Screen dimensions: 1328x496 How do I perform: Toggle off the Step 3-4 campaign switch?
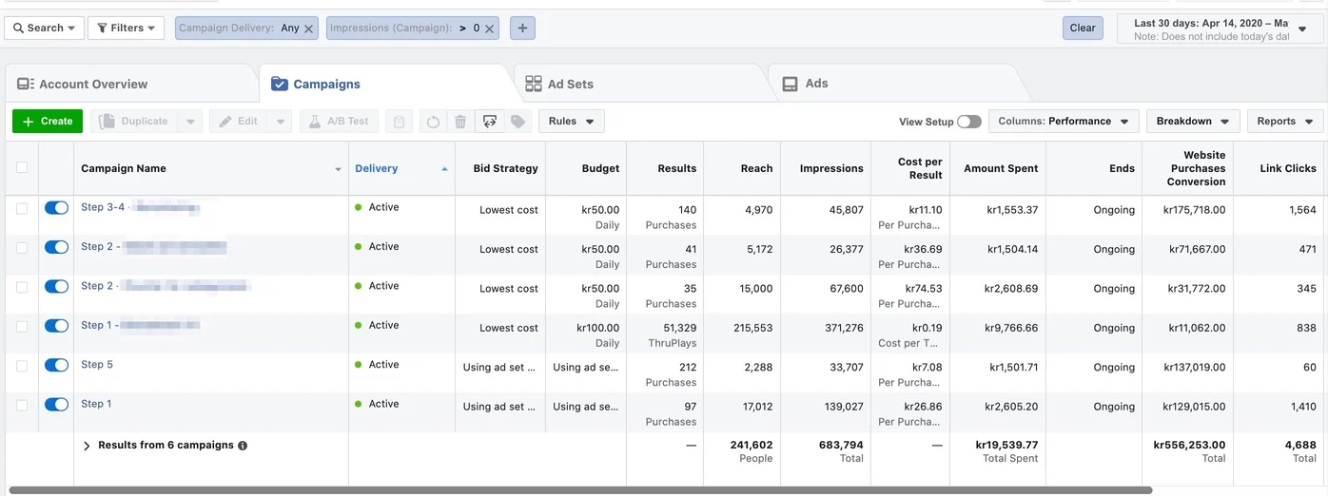click(x=56, y=208)
